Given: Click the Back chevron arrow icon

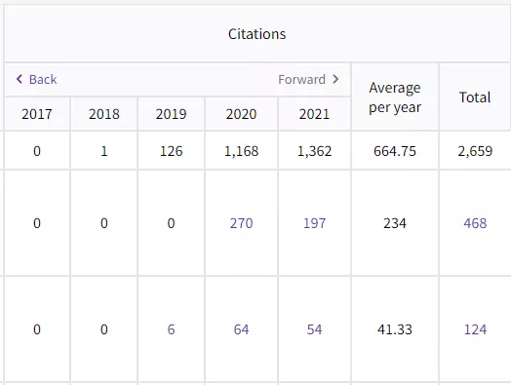Looking at the screenshot, I should (20, 79).
